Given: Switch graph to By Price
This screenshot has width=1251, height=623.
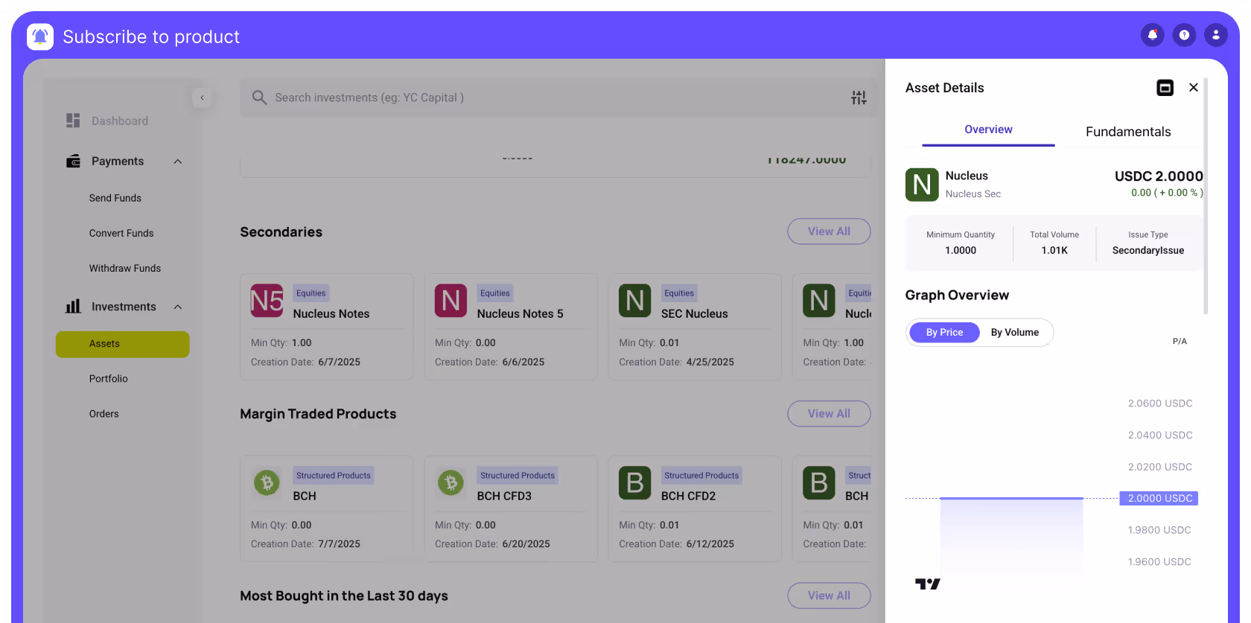Looking at the screenshot, I should pos(944,333).
